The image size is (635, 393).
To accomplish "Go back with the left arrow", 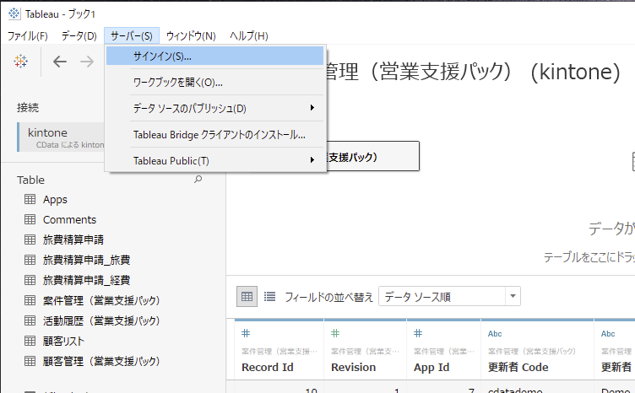I will coord(59,62).
